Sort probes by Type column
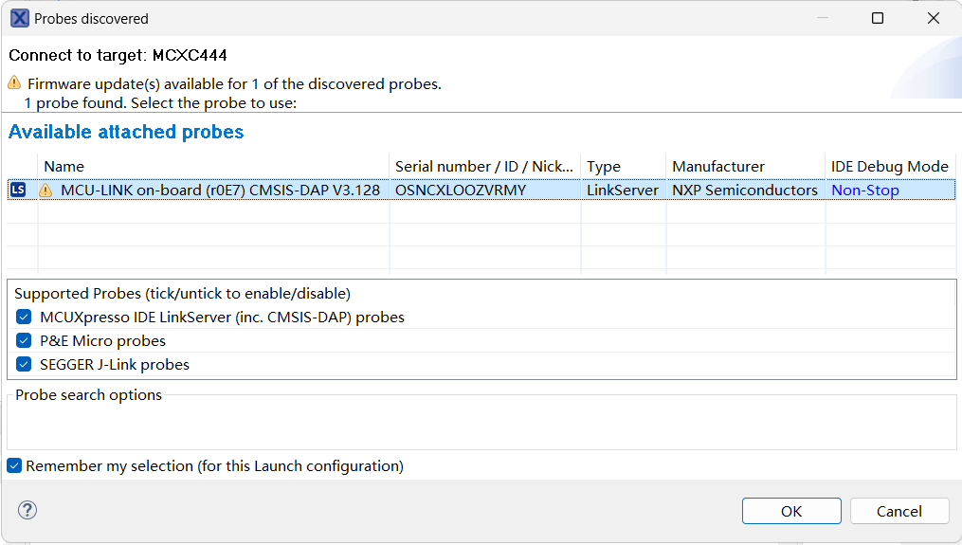The image size is (962, 545). pos(623,167)
